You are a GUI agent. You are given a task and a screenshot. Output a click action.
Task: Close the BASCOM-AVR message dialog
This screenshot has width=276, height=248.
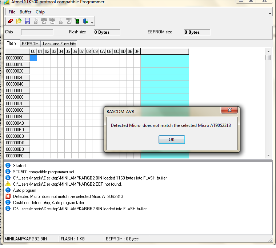(x=229, y=110)
